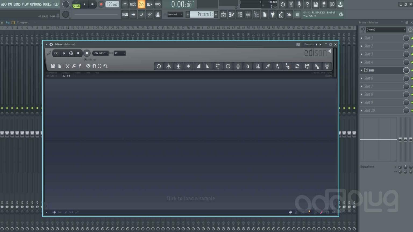Viewport: 413px width, 232px height.
Task: Open the TOOLS menu
Action: click(x=46, y=4)
